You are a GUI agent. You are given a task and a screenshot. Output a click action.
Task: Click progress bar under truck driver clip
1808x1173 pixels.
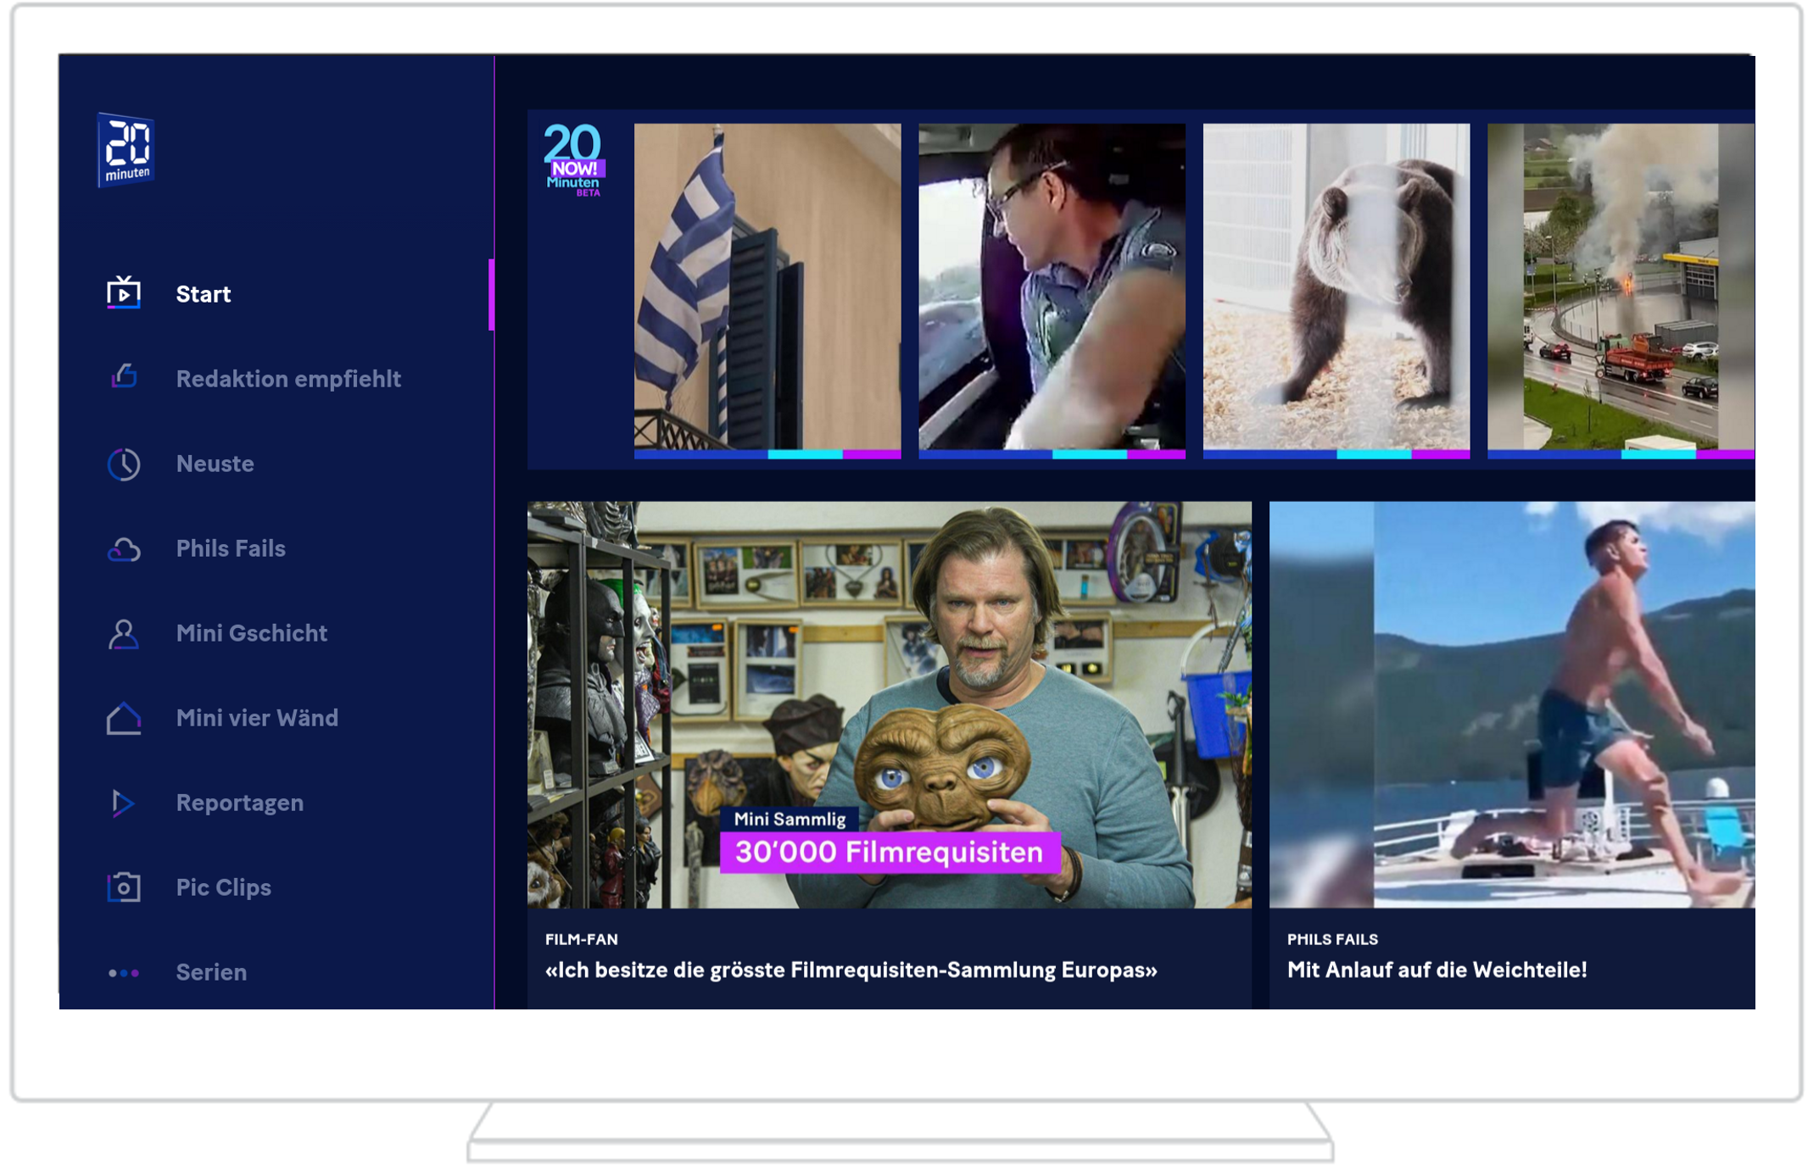tap(1052, 454)
